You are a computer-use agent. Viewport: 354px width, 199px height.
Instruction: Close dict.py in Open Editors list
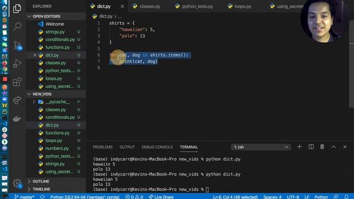pyautogui.click(x=35, y=55)
